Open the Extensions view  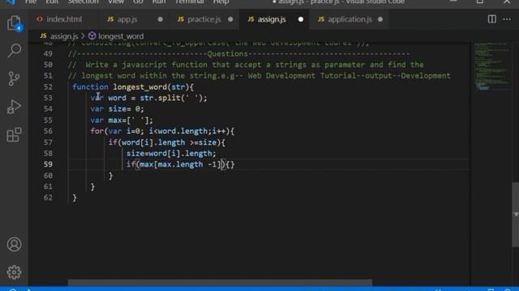(x=14, y=135)
